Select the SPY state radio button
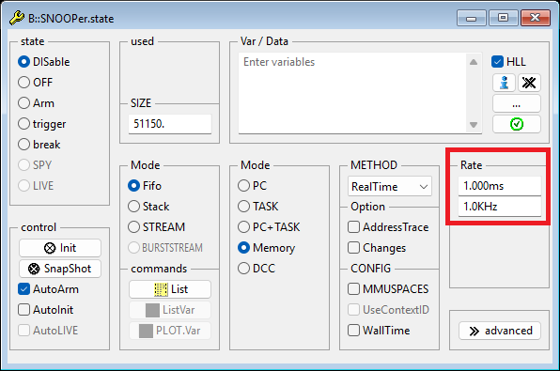The height and width of the screenshot is (371, 560). [x=35, y=165]
